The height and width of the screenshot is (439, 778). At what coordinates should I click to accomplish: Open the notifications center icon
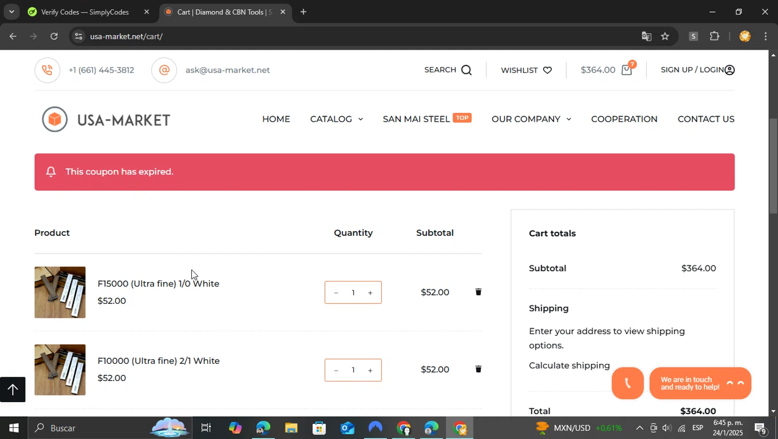[x=760, y=428]
